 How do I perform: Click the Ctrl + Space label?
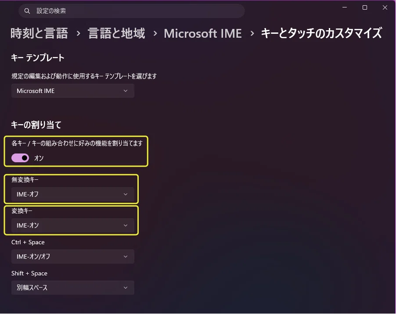(x=28, y=242)
